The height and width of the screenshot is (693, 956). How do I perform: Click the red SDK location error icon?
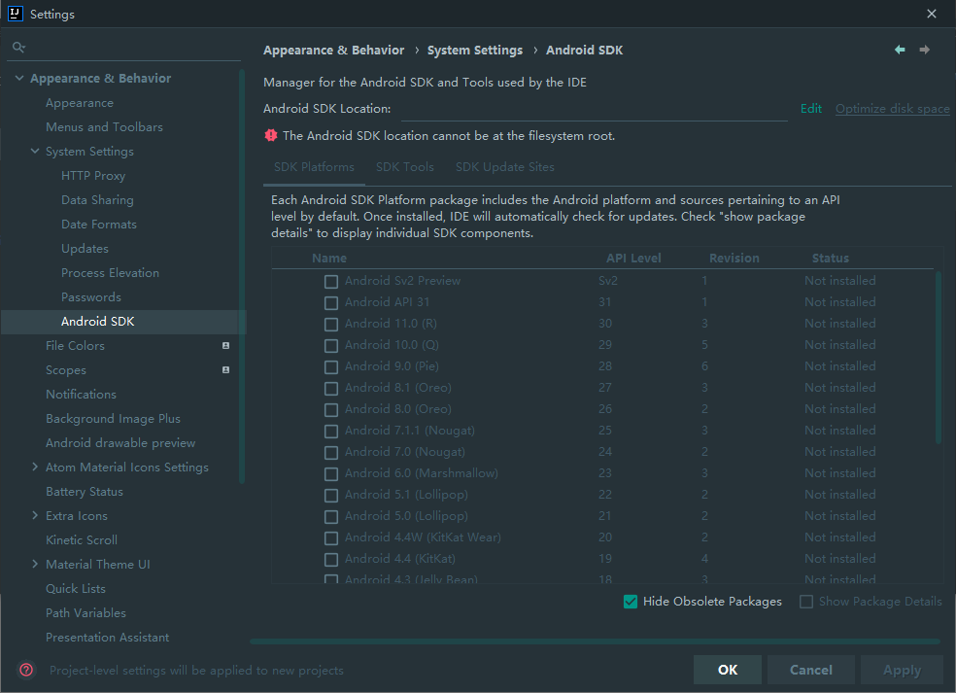coord(271,136)
